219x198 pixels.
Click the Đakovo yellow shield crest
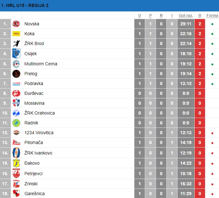tap(16, 163)
